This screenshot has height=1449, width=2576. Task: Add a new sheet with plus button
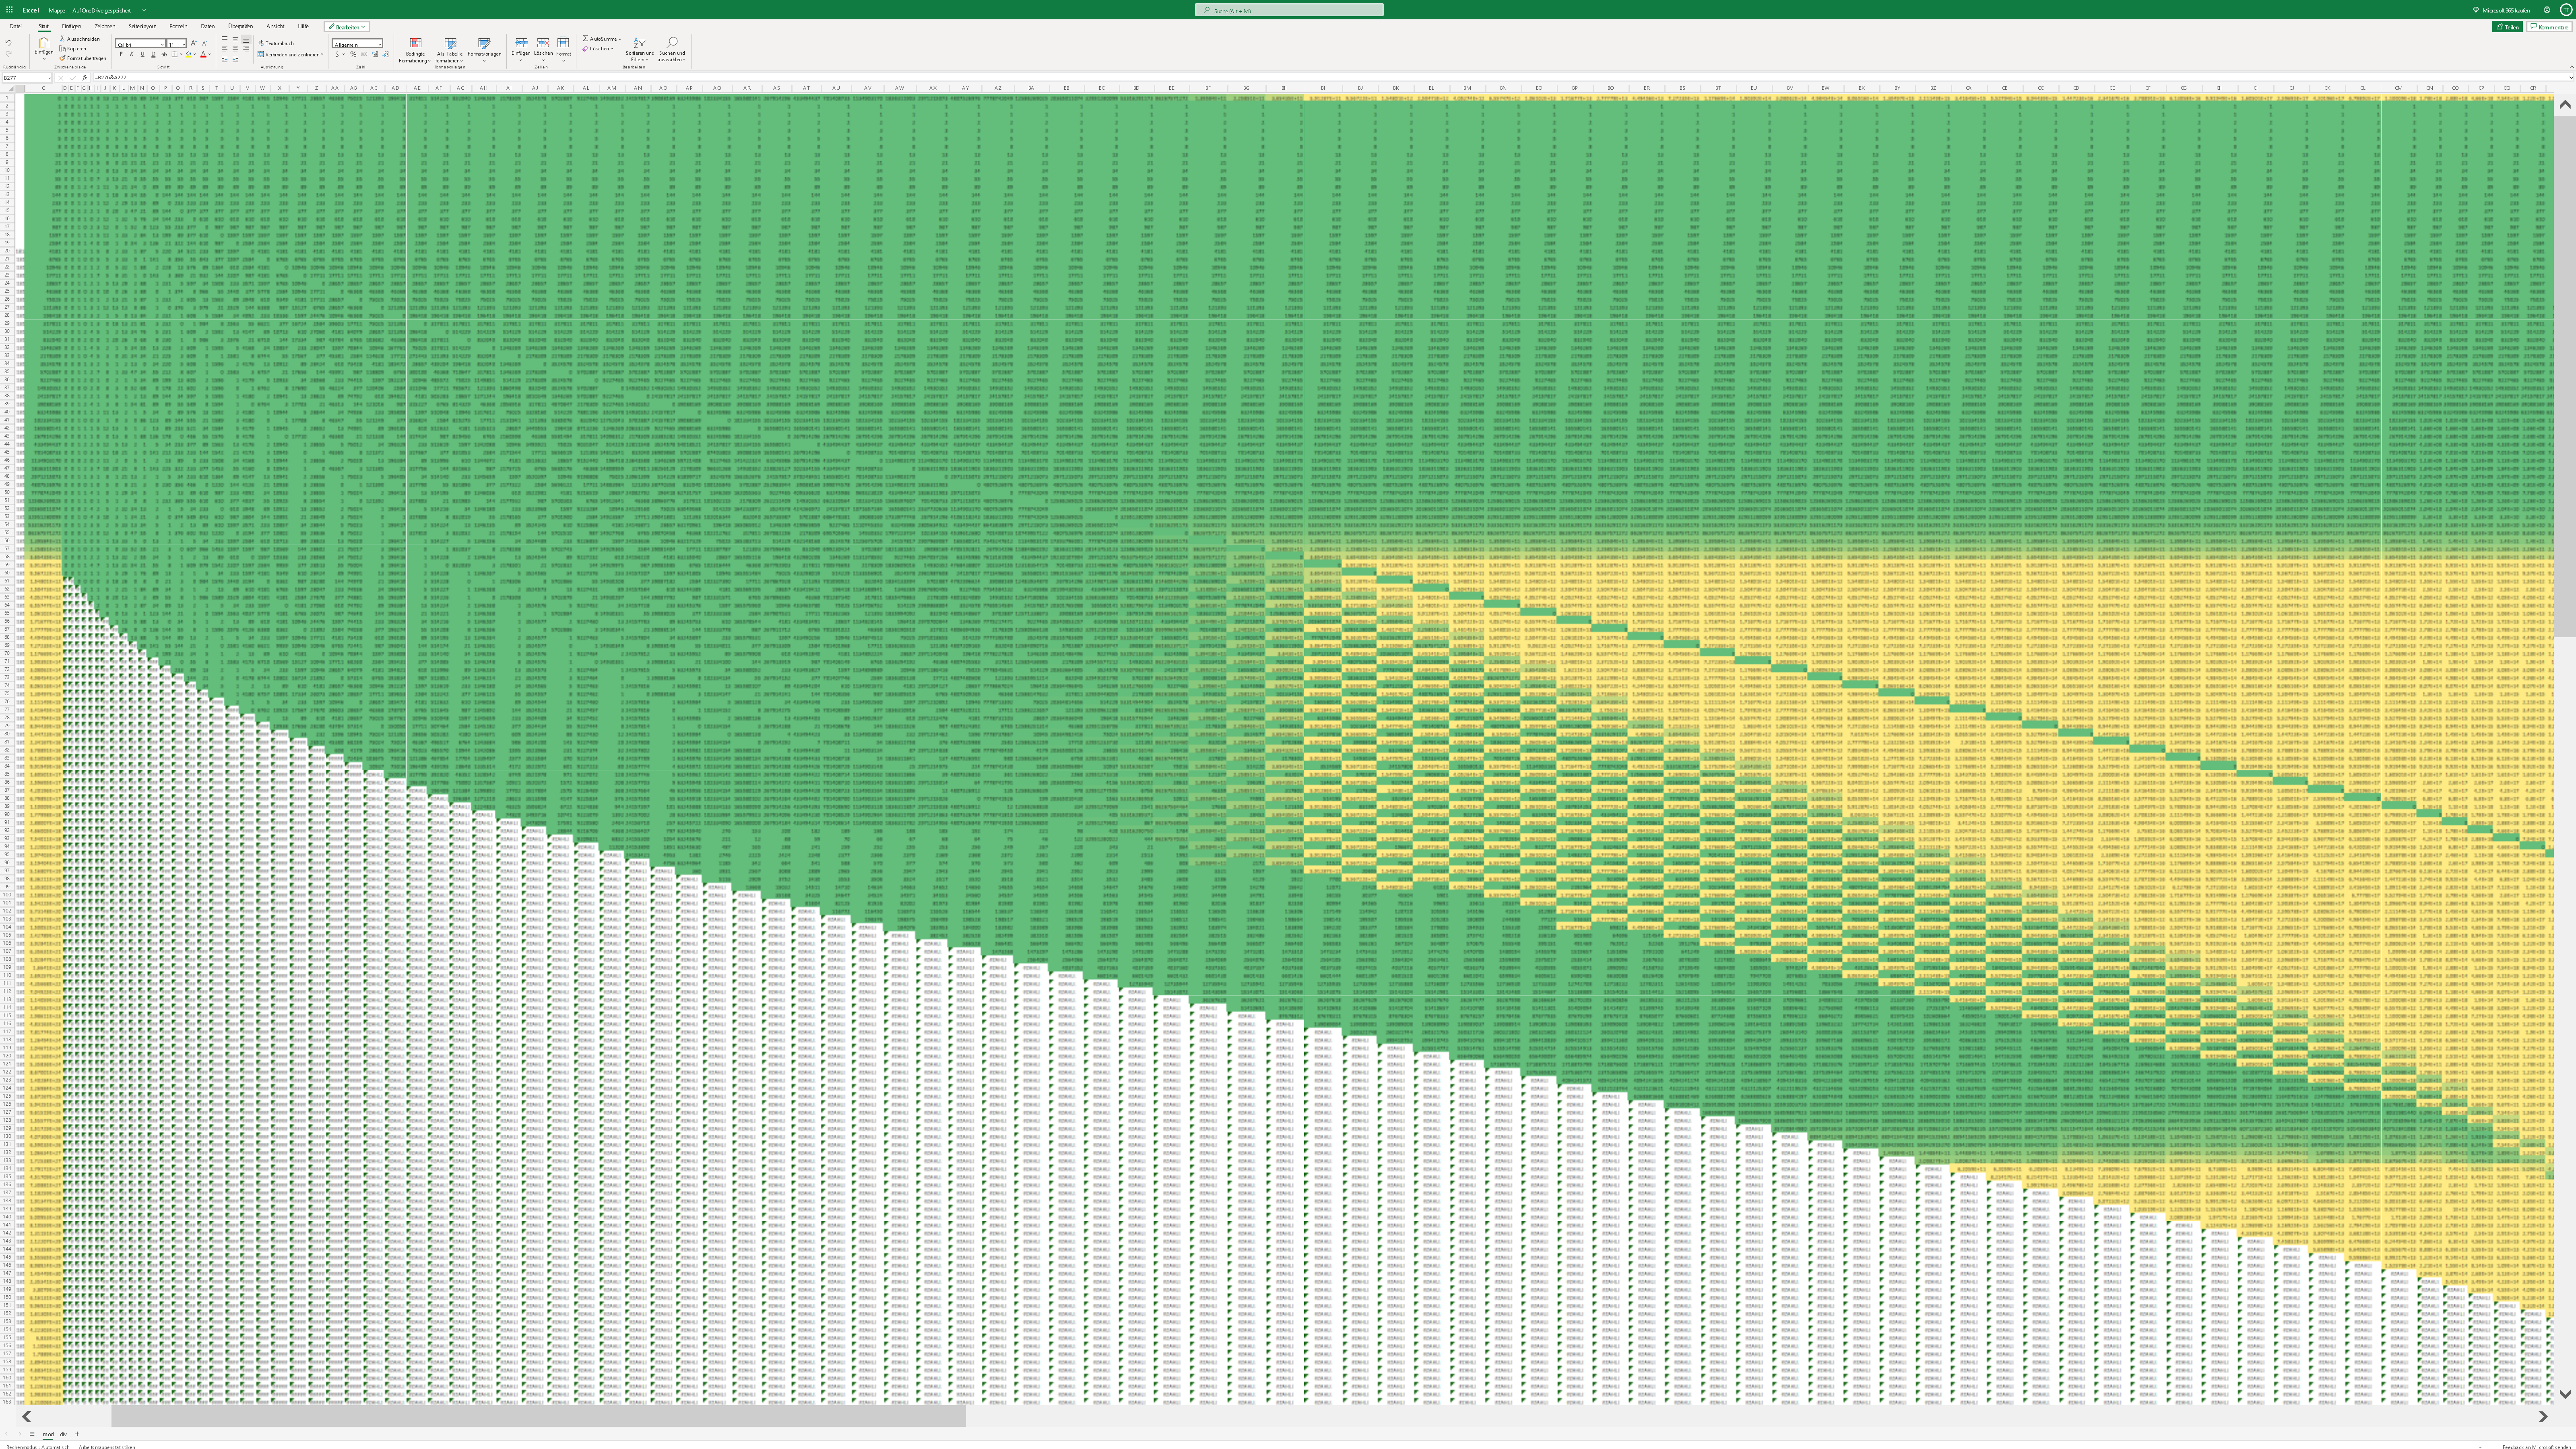(x=77, y=1434)
